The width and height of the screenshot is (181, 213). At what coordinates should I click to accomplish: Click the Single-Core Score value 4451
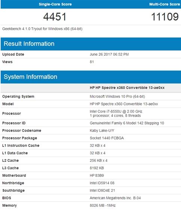55,17
